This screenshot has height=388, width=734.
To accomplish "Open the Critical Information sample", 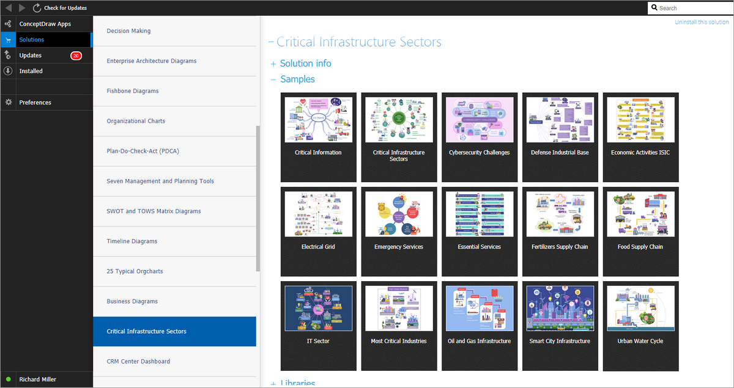I will coord(318,137).
